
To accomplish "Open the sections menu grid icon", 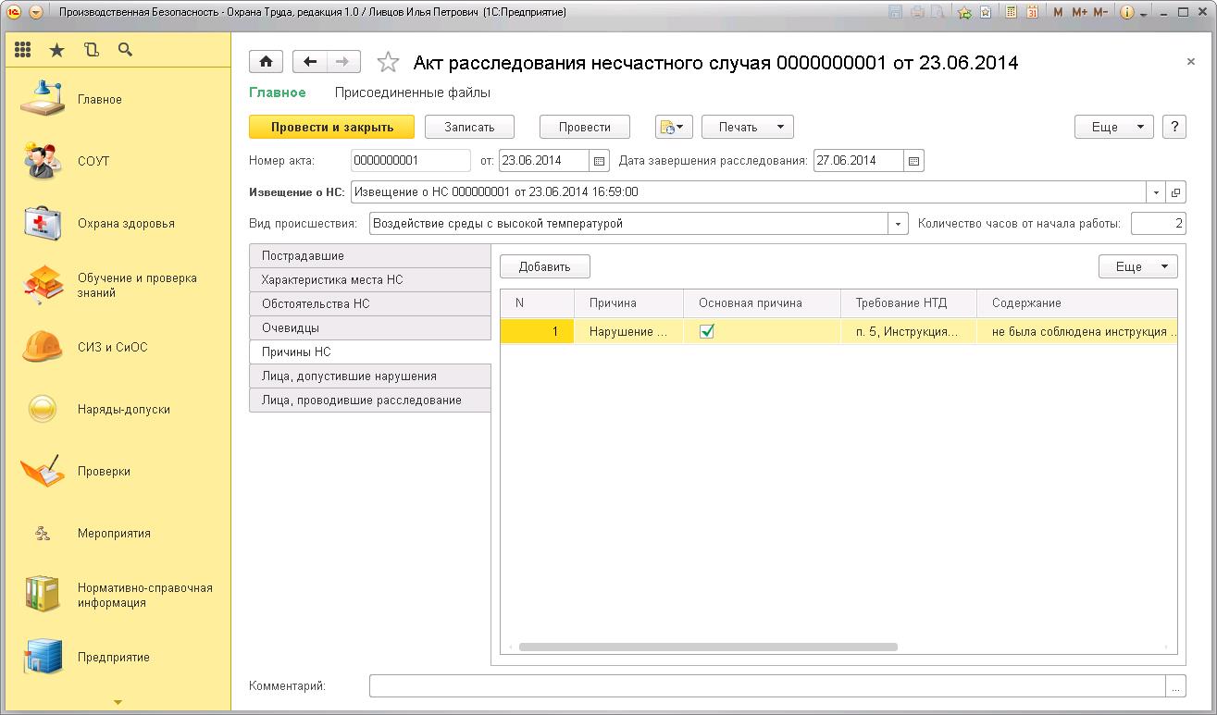I will [x=22, y=50].
